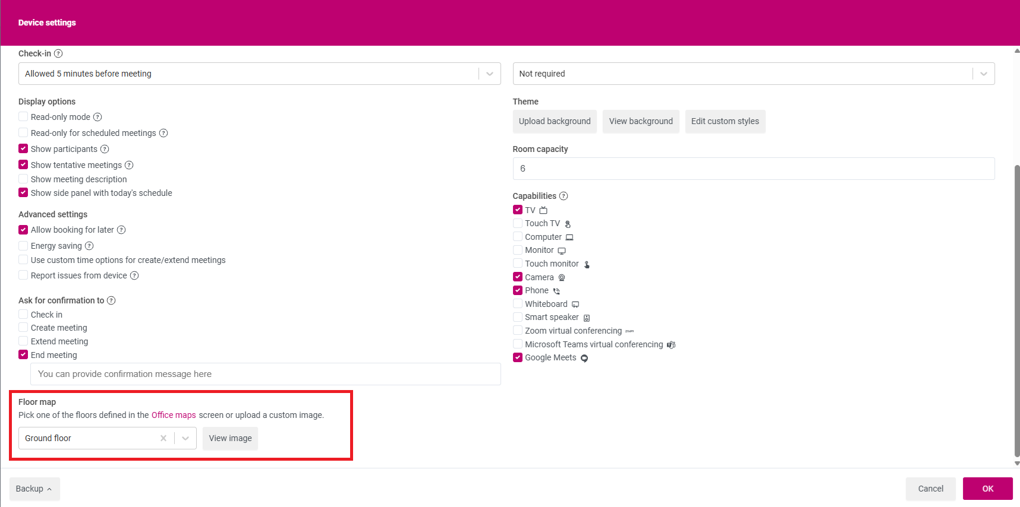Click the Camera capability icon

coord(562,277)
